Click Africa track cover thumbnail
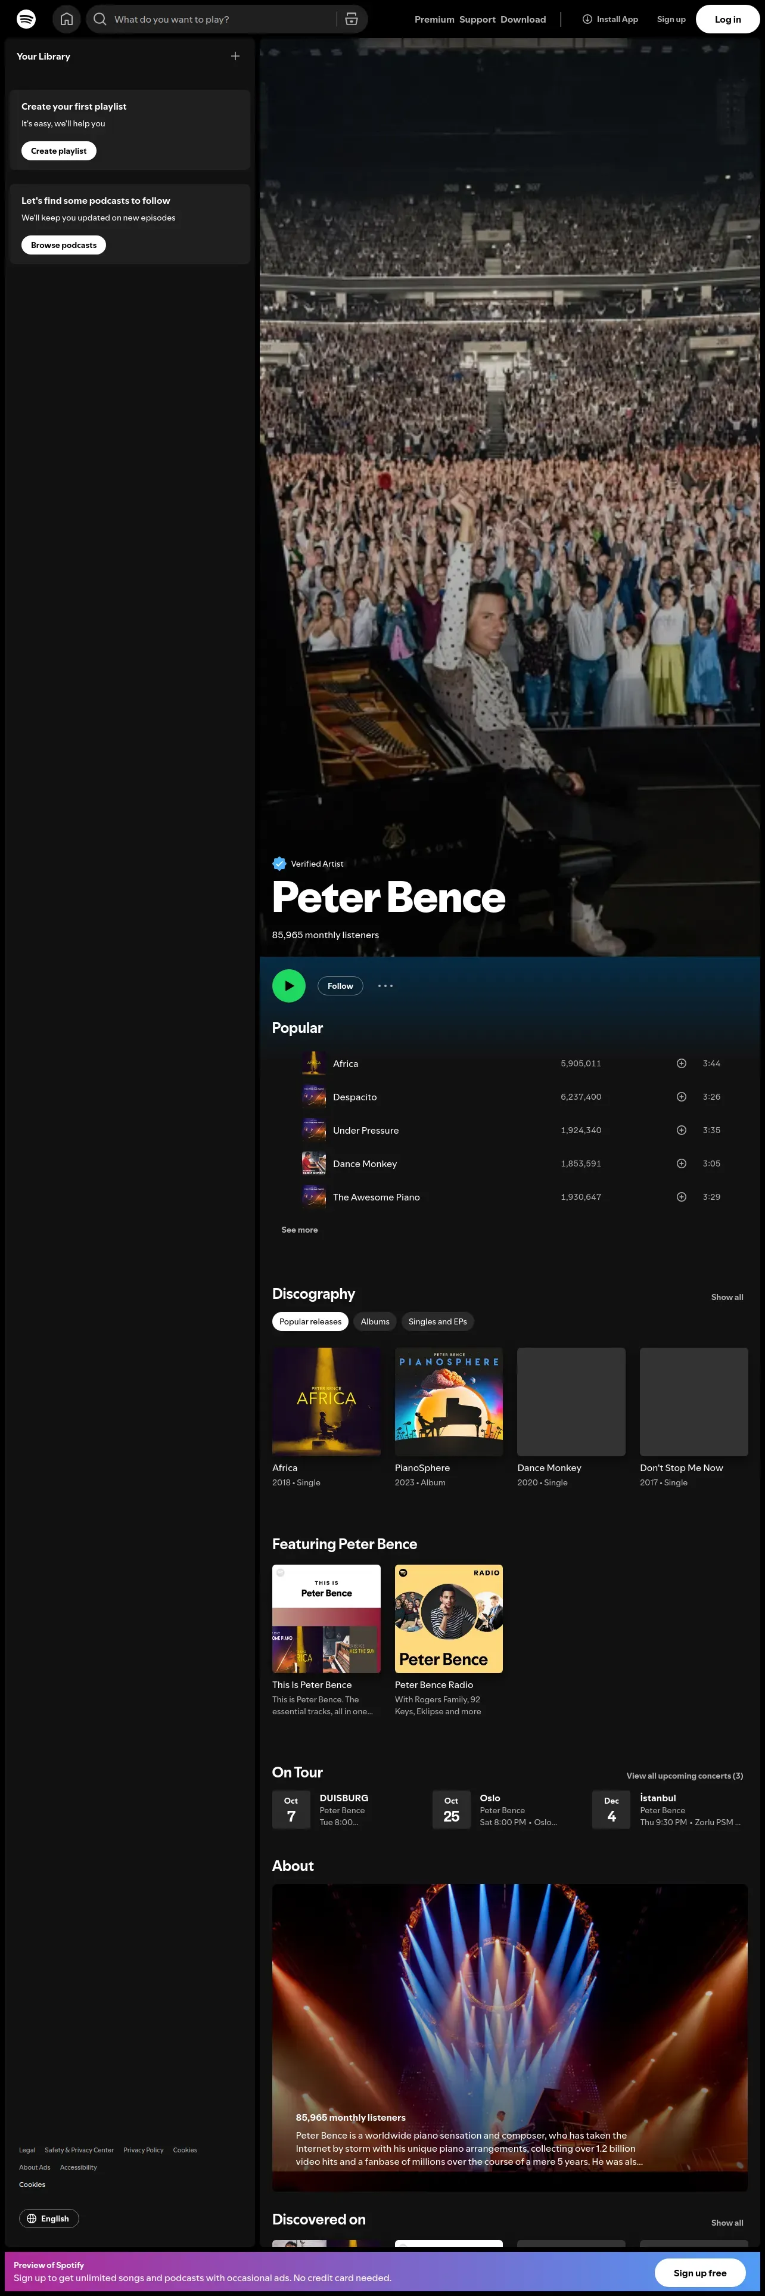This screenshot has width=765, height=2296. pyautogui.click(x=313, y=1063)
